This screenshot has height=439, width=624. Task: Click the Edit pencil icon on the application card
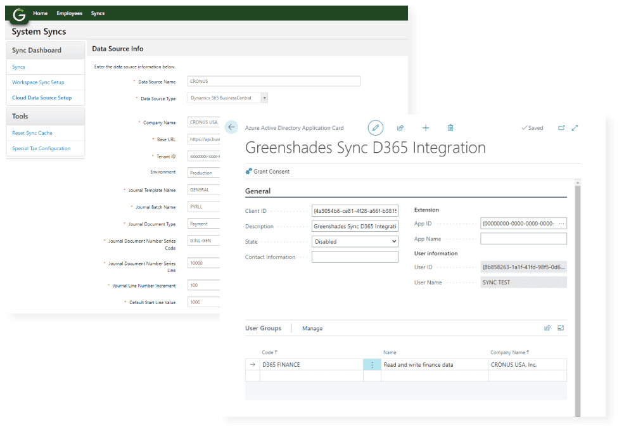pyautogui.click(x=376, y=127)
